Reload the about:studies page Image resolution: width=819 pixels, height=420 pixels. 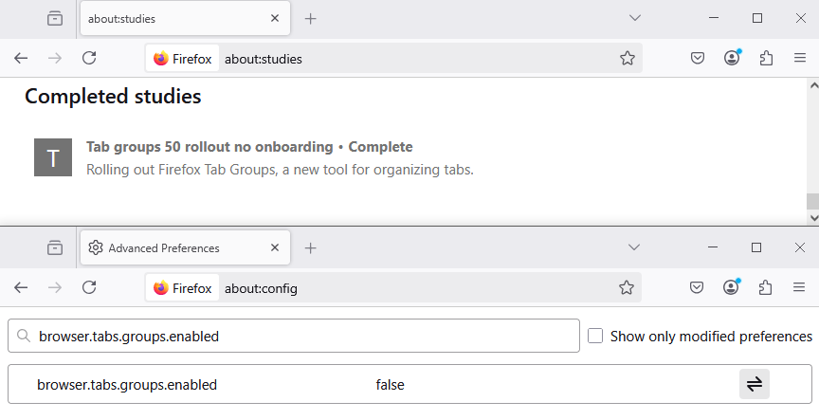pos(89,58)
